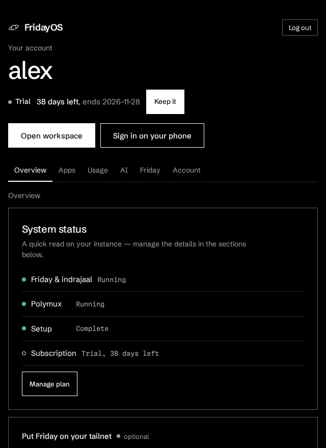The width and height of the screenshot is (326, 448).
Task: Click the 'System status' heading
Action: (55, 229)
